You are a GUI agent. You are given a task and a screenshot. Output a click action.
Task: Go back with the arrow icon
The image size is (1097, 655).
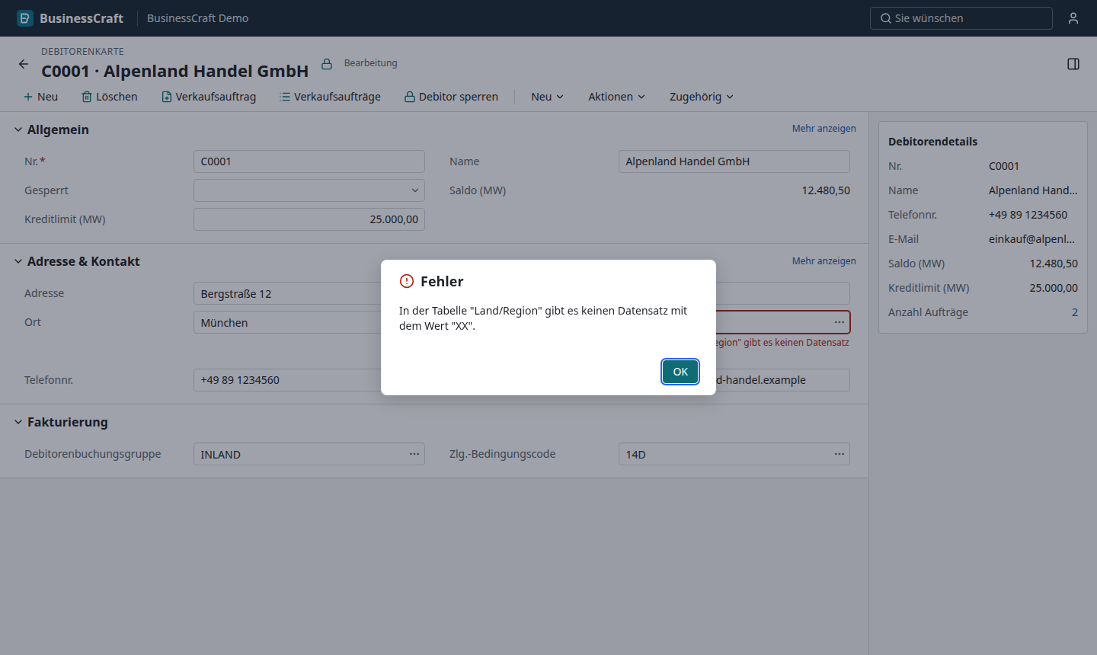[24, 64]
